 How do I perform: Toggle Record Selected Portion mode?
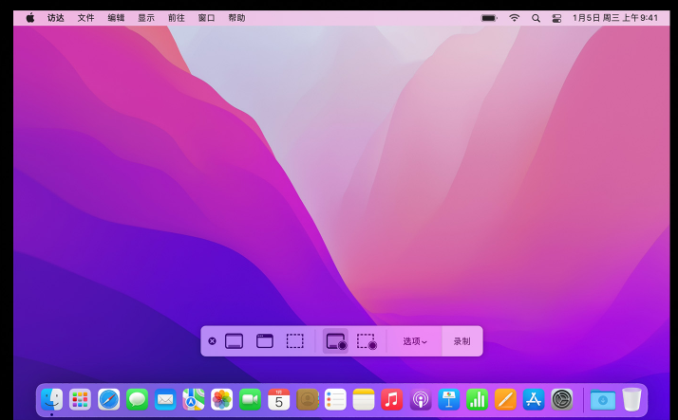(367, 341)
